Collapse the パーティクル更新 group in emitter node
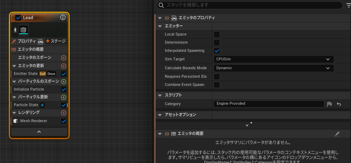 coord(14,97)
